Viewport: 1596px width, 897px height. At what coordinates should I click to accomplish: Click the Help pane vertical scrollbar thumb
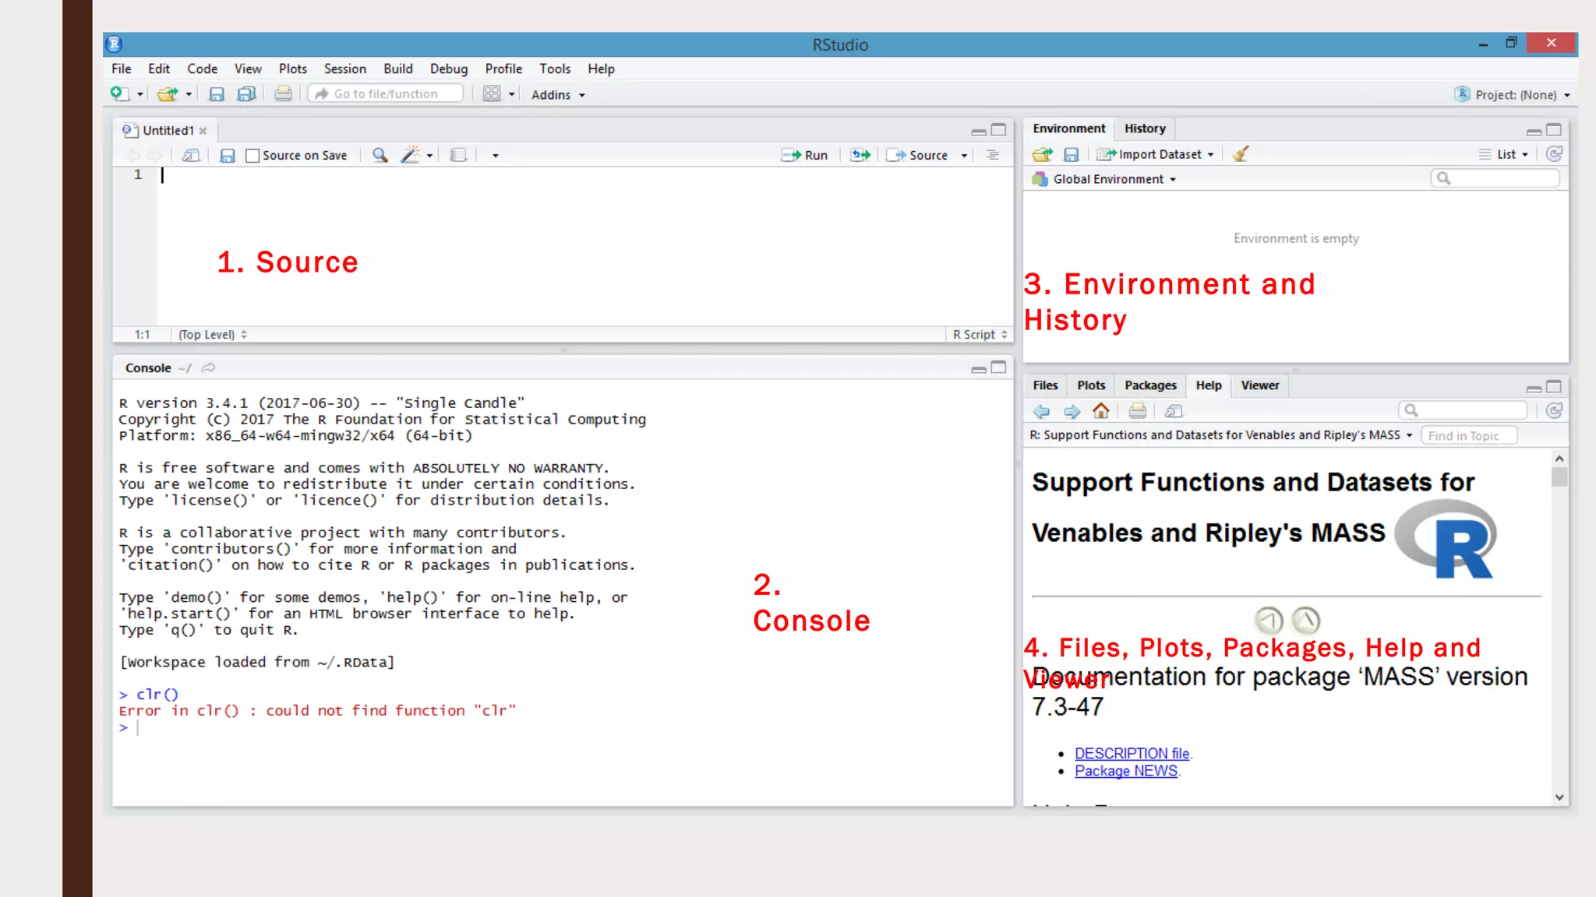coord(1559,476)
